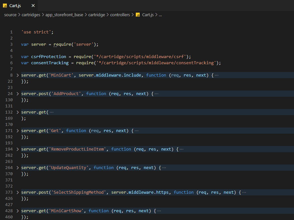Expand the folded MiniCart block at line 8
Image resolution: width=294 pixels, height=220 pixels.
[x=18, y=75]
